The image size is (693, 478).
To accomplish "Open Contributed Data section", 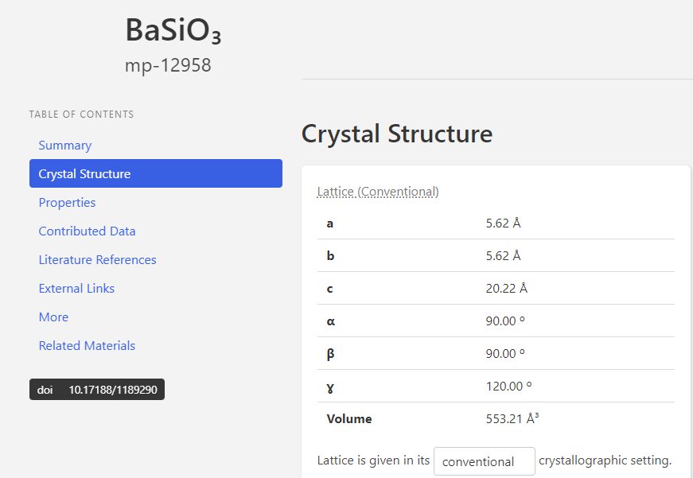I will coord(87,231).
